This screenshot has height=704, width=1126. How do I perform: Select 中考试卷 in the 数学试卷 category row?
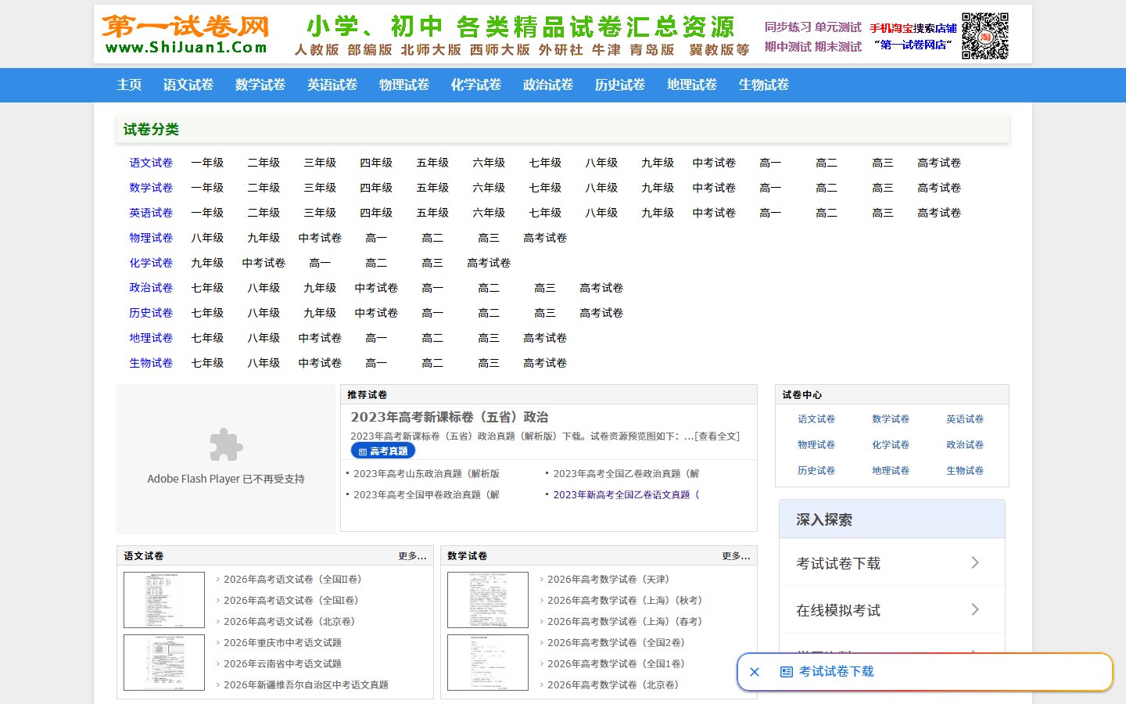[714, 188]
